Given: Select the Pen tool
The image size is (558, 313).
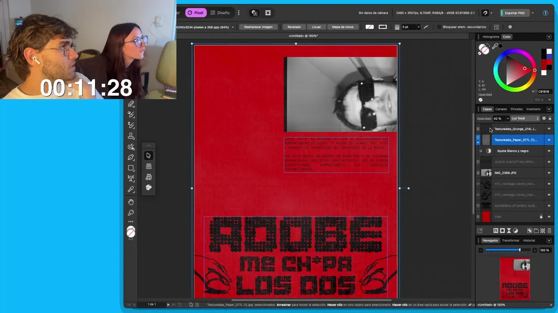Looking at the screenshot, I should (x=131, y=157).
